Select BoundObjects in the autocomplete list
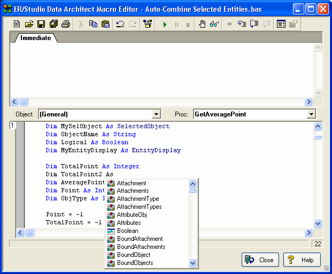This screenshot has height=274, width=332. [x=148, y=263]
